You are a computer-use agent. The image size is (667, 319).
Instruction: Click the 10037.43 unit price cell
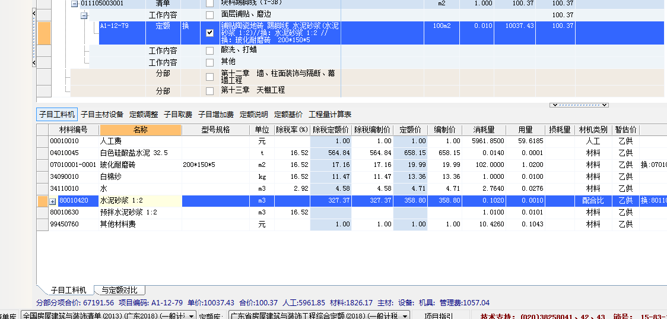(514, 33)
